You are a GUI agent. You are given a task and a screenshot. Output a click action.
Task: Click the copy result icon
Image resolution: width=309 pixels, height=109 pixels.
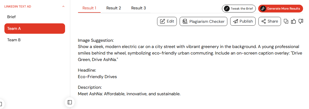coord(286,21)
